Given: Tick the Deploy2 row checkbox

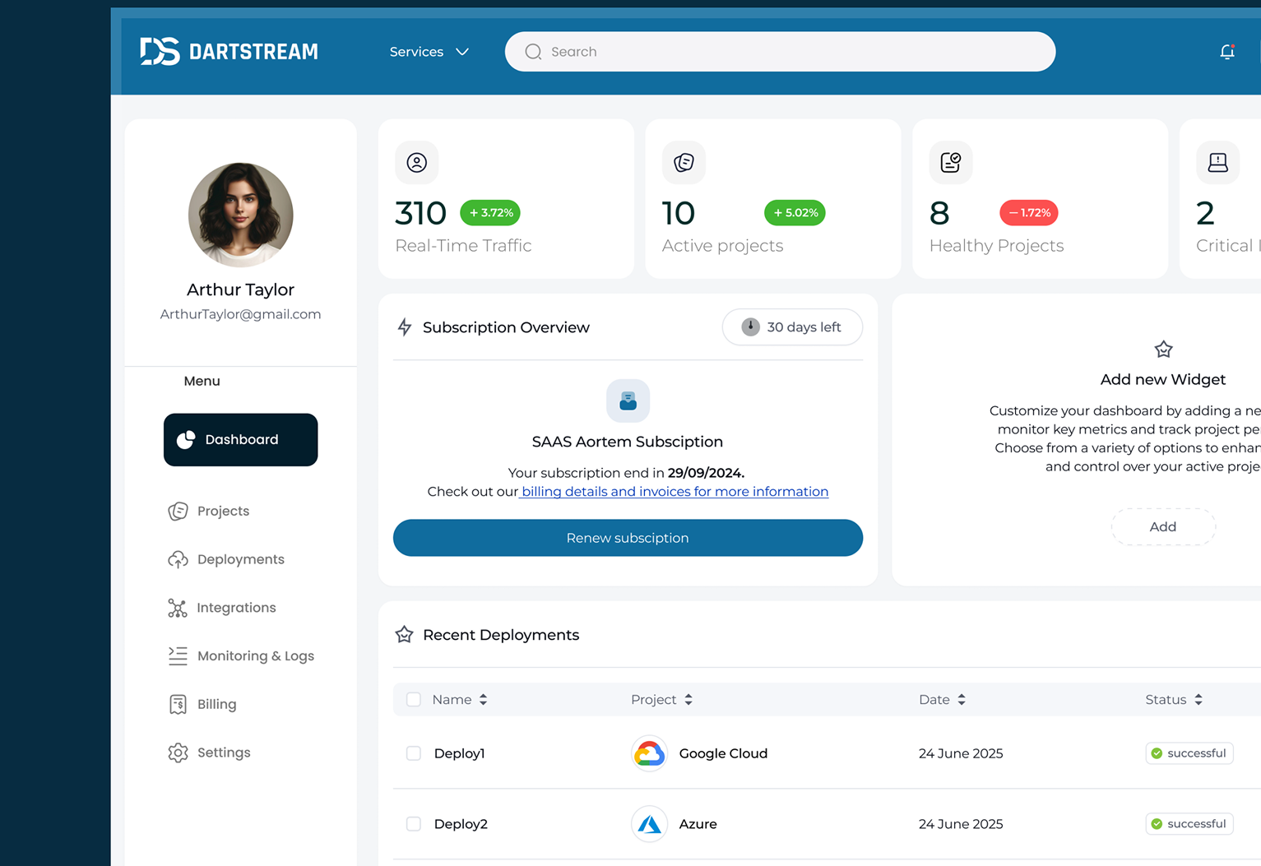Looking at the screenshot, I should [414, 824].
